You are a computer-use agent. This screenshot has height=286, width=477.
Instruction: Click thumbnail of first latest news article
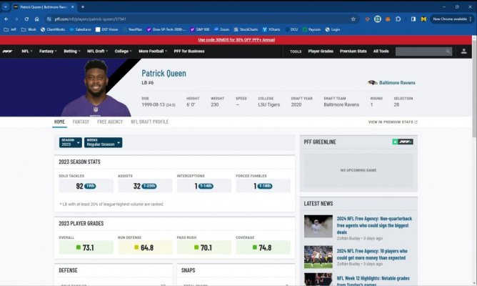(x=318, y=227)
